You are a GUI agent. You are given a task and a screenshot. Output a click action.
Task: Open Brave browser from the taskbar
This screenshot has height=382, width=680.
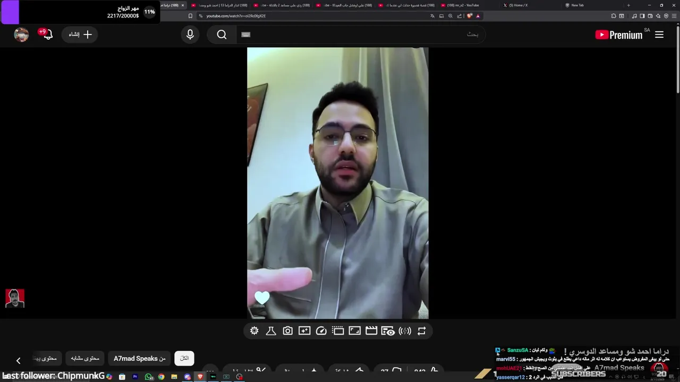pyautogui.click(x=200, y=377)
